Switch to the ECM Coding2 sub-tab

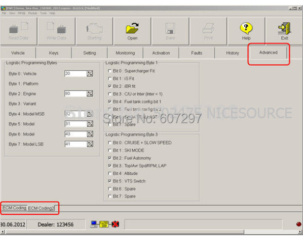point(41,208)
